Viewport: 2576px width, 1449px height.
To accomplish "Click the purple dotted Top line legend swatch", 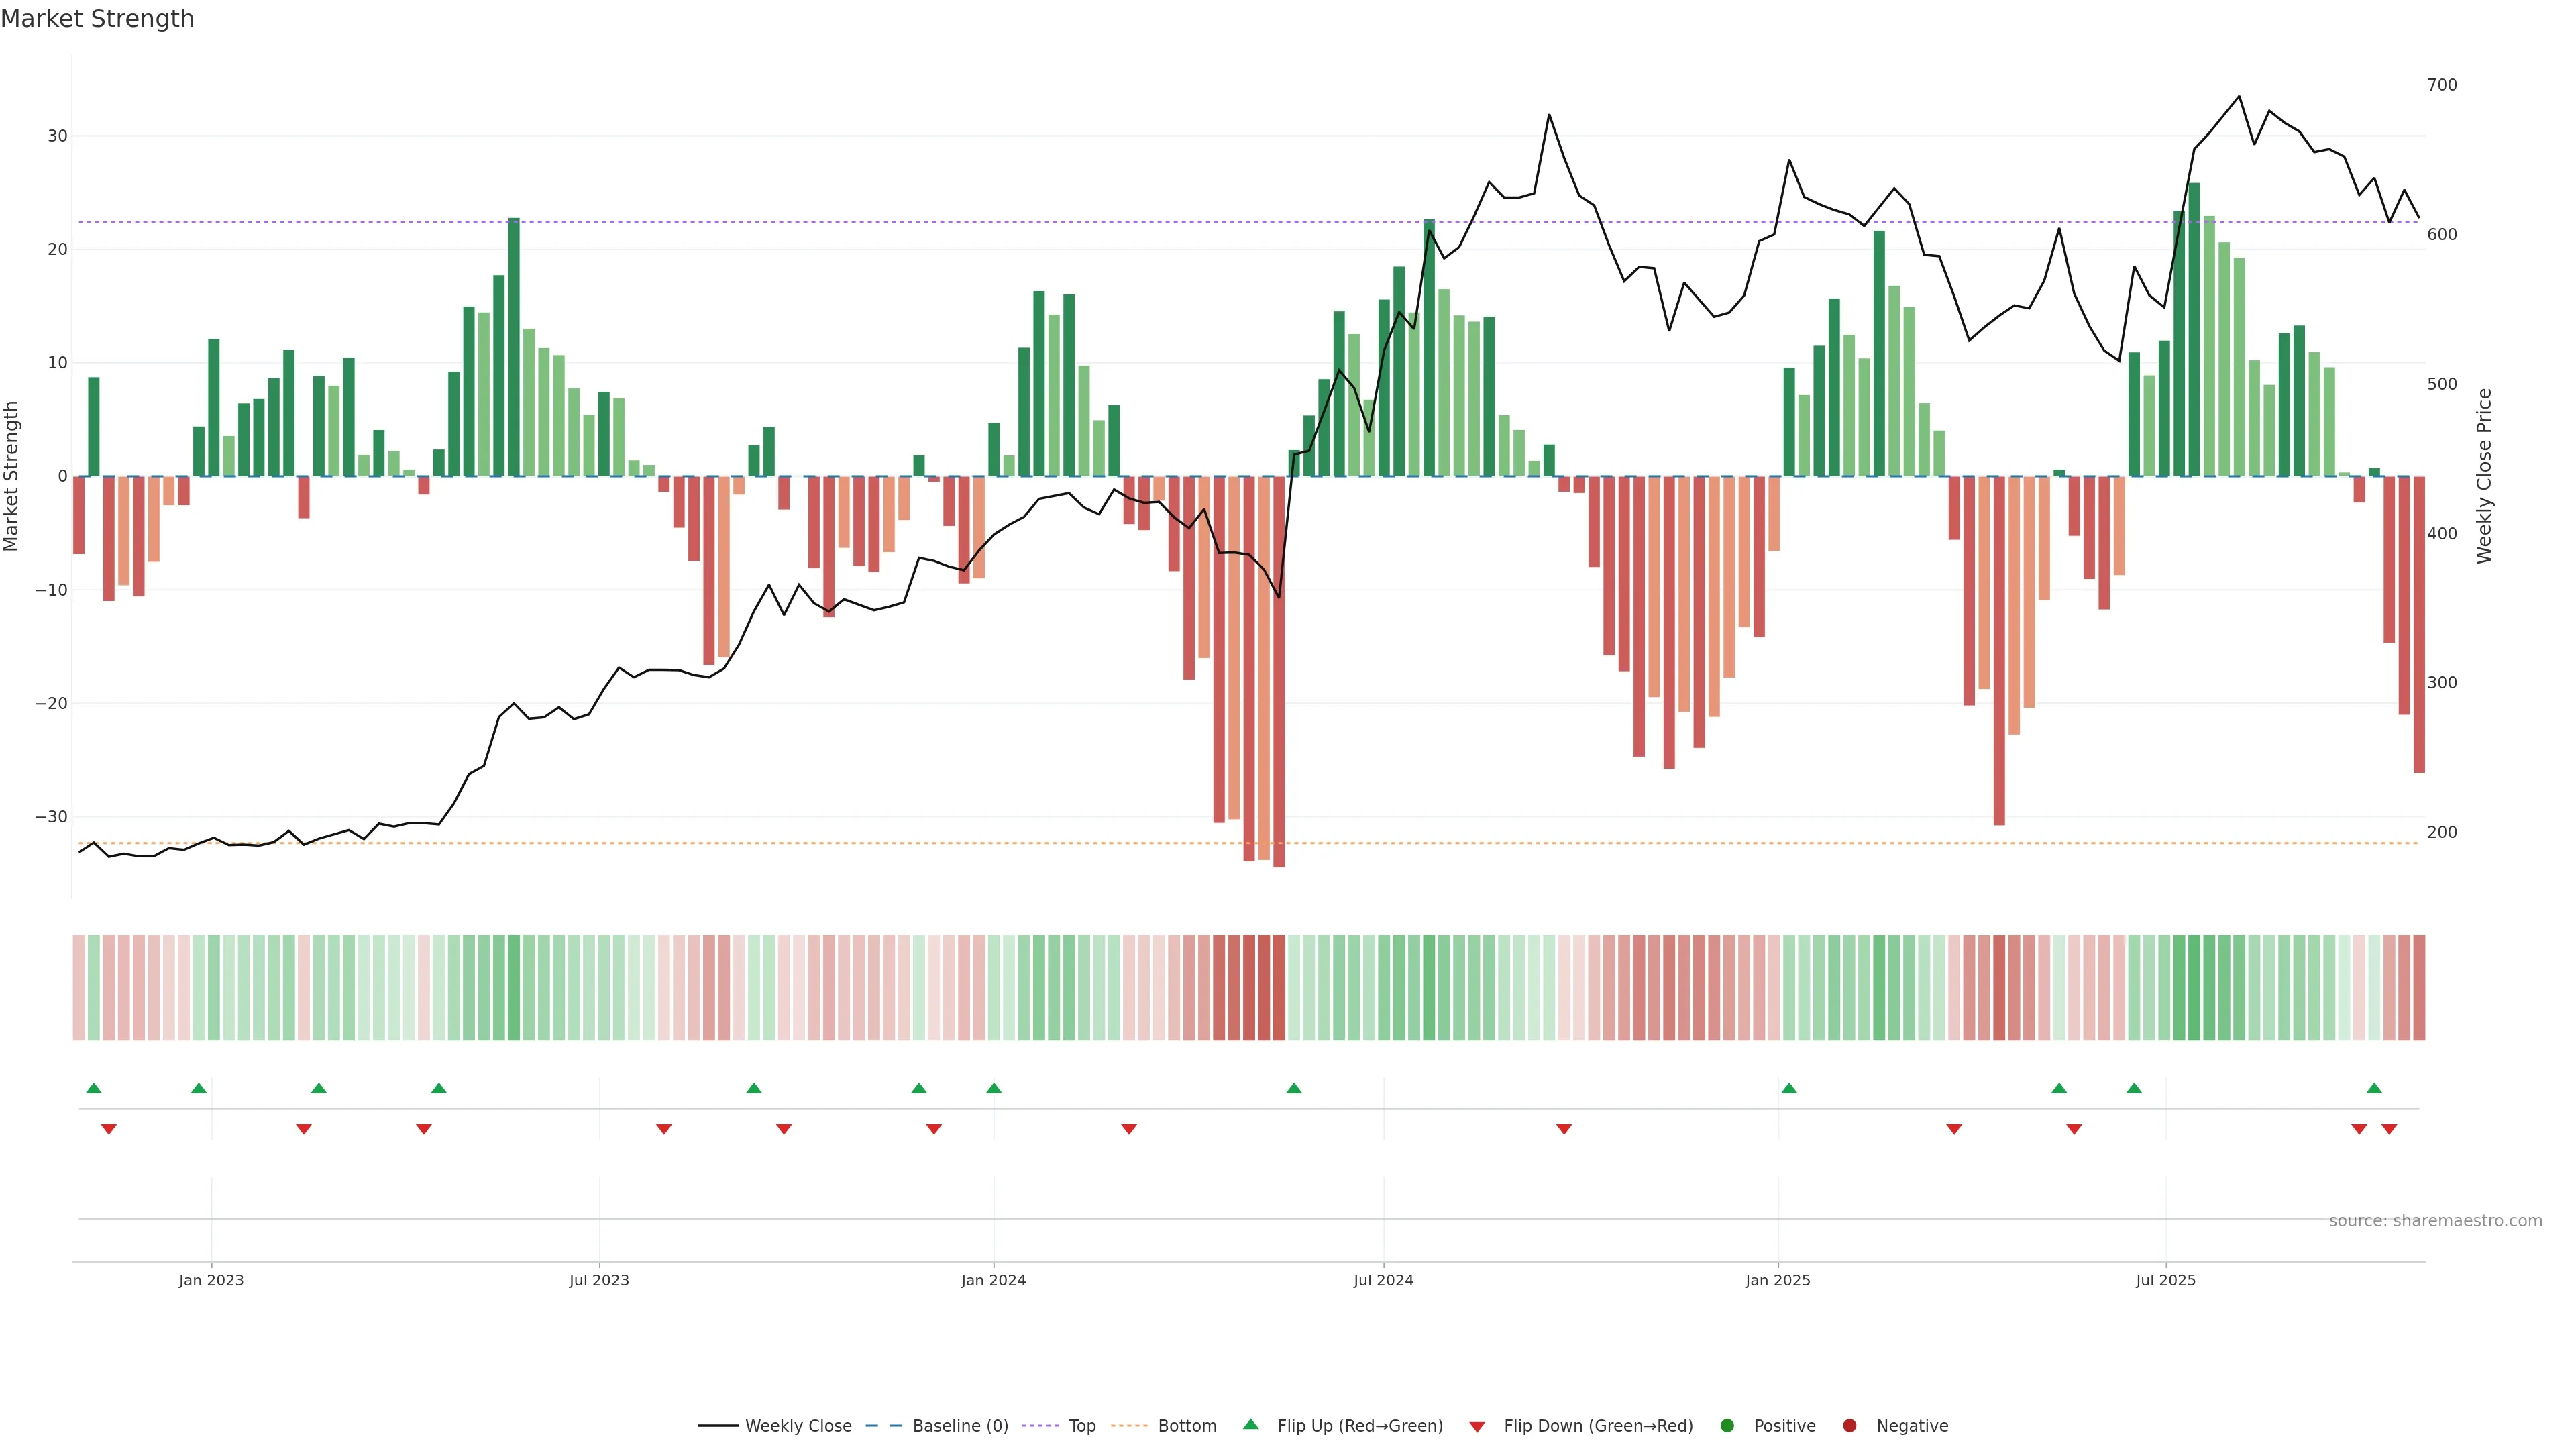I will [1041, 1426].
